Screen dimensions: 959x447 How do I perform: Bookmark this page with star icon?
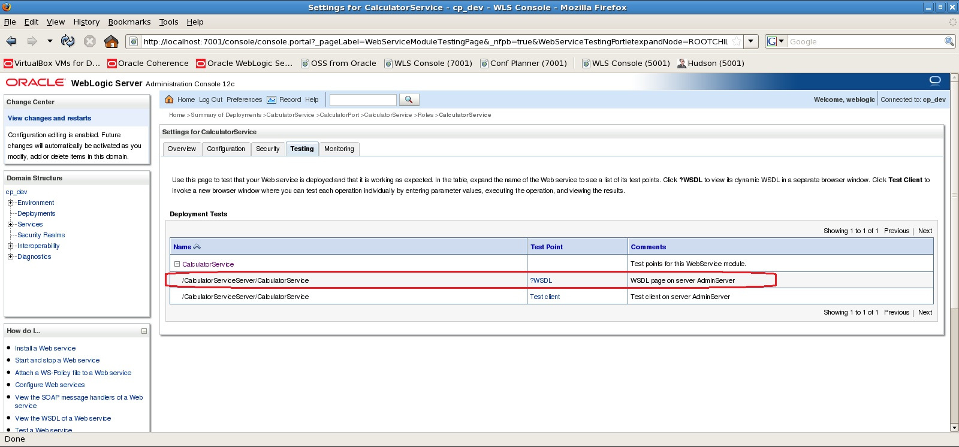tap(737, 41)
